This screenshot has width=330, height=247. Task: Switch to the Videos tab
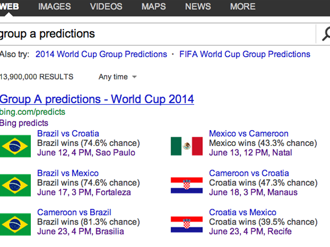pos(106,7)
